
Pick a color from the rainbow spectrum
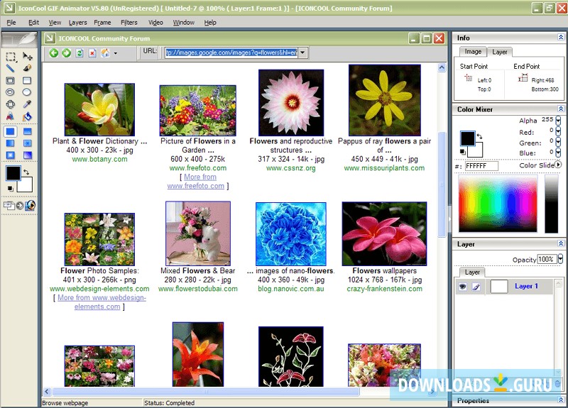click(x=498, y=204)
